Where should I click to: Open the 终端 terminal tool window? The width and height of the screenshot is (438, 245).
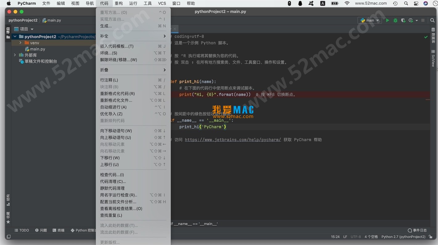(59, 230)
